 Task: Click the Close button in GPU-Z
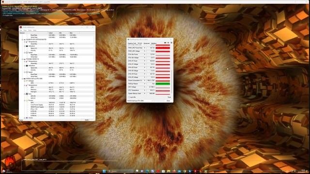[168, 101]
